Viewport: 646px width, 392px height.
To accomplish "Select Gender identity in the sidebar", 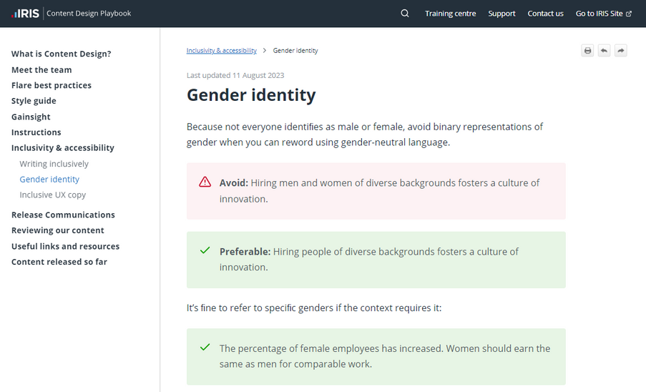I will pos(49,180).
